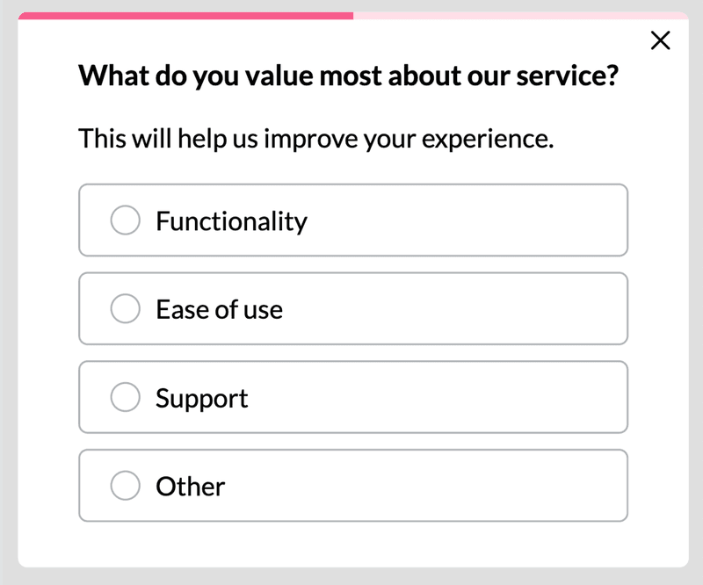This screenshot has height=585, width=703.
Task: Click the Other option's radio circle
Action: click(x=126, y=485)
